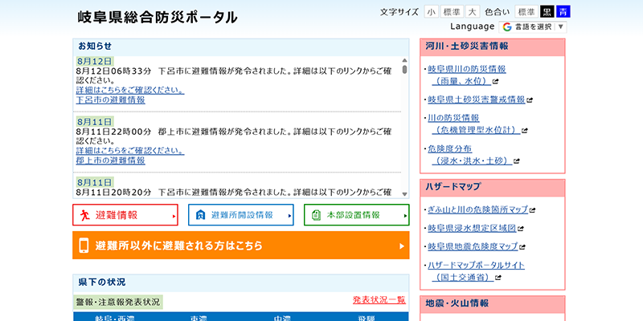The width and height of the screenshot is (643, 321).
Task: Click the running person evacuation icon
Action: coord(85,215)
